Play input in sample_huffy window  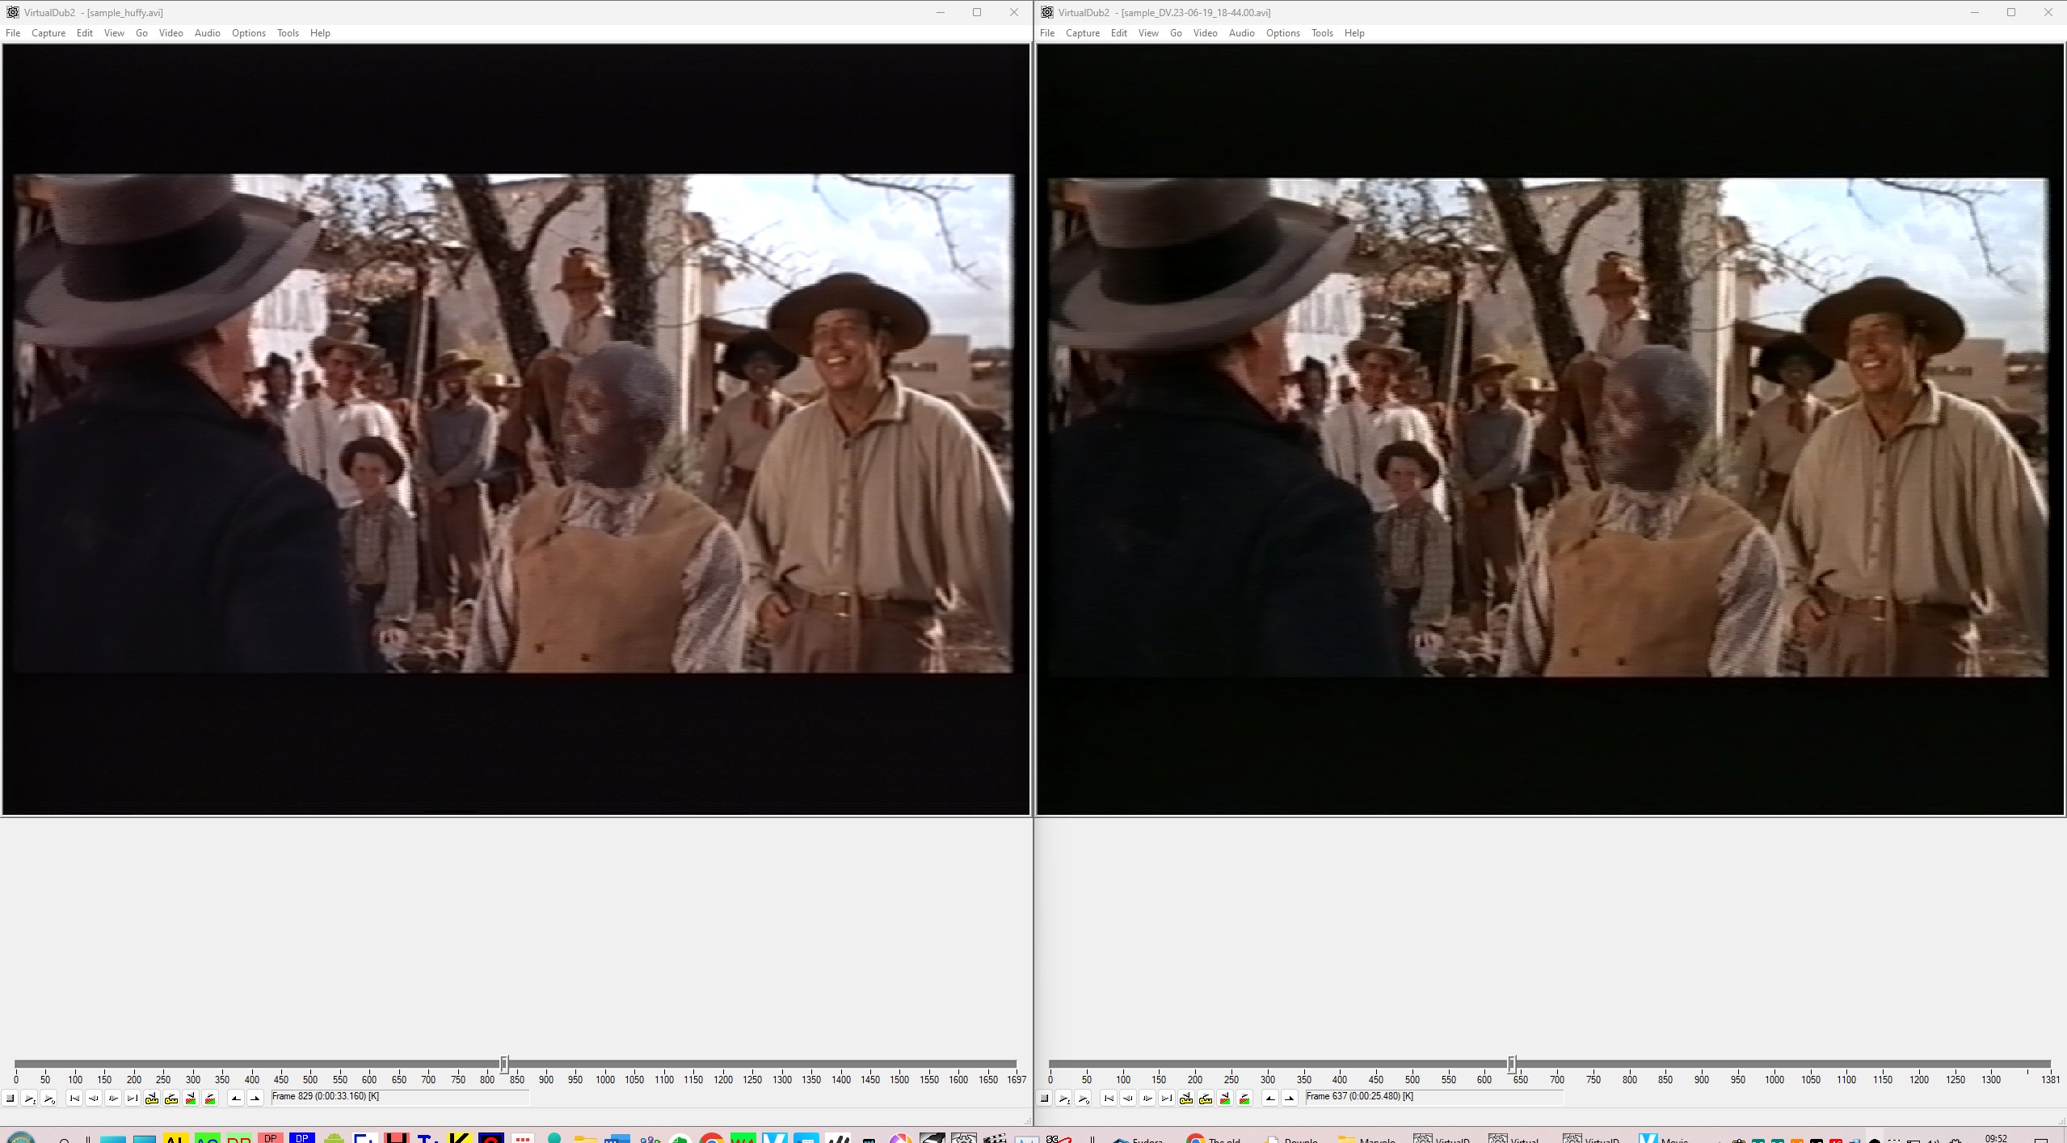click(x=30, y=1098)
